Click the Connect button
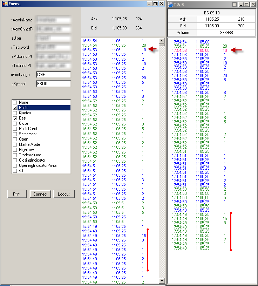This screenshot has height=286, width=258. click(x=40, y=194)
